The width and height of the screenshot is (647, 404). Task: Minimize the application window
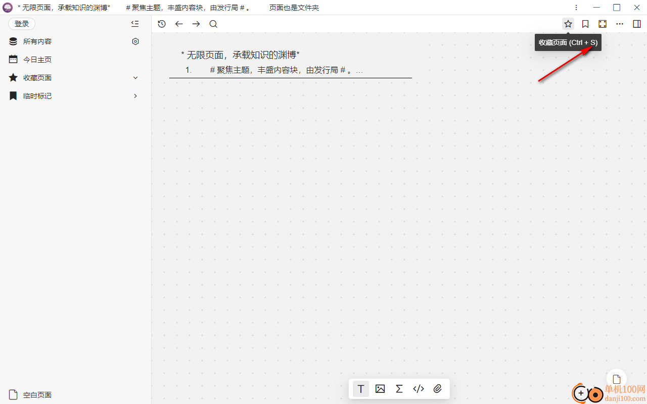[596, 8]
